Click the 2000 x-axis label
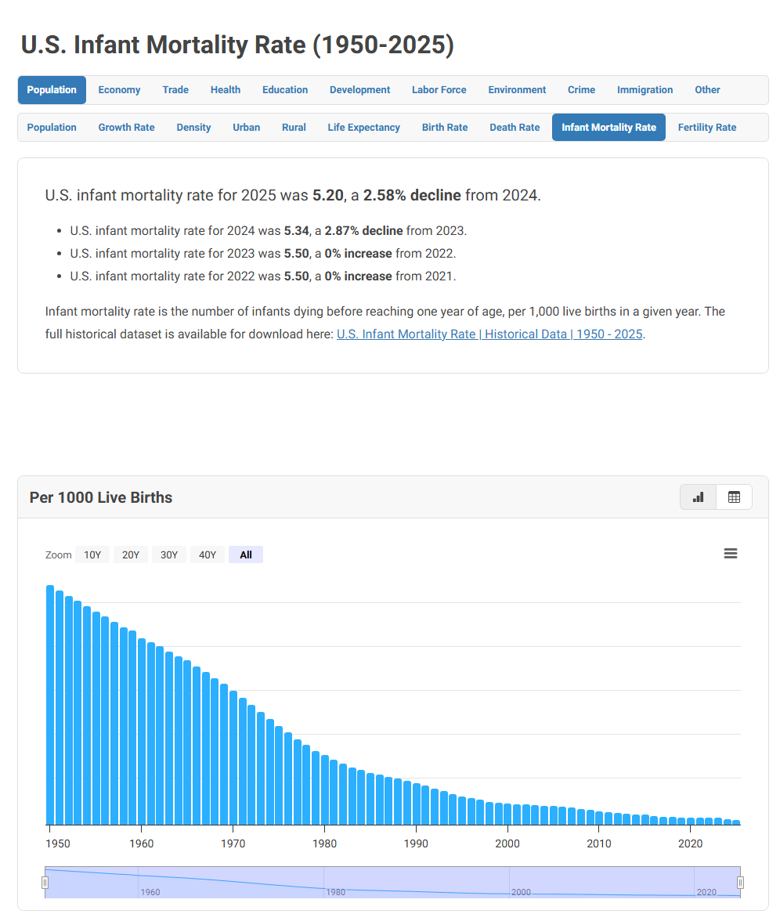The height and width of the screenshot is (921, 780). pyautogui.click(x=507, y=843)
